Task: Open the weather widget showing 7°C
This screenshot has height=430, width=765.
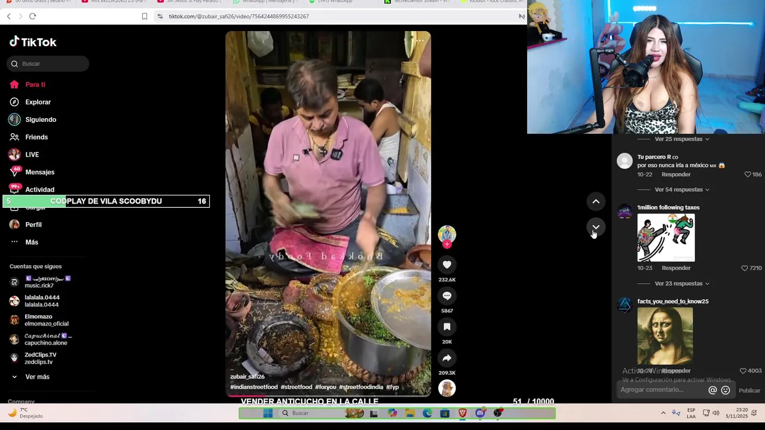Action: 25,413
